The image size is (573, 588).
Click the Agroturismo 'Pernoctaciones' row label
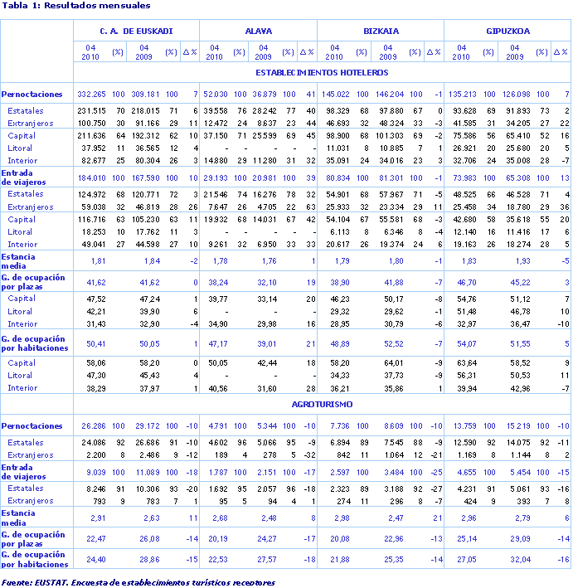(32, 425)
